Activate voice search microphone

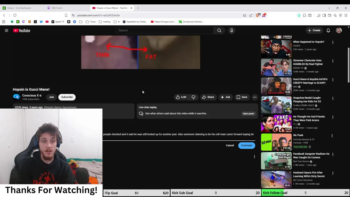232,30
